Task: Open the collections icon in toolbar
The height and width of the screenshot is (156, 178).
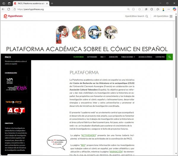Action: click(x=146, y=9)
